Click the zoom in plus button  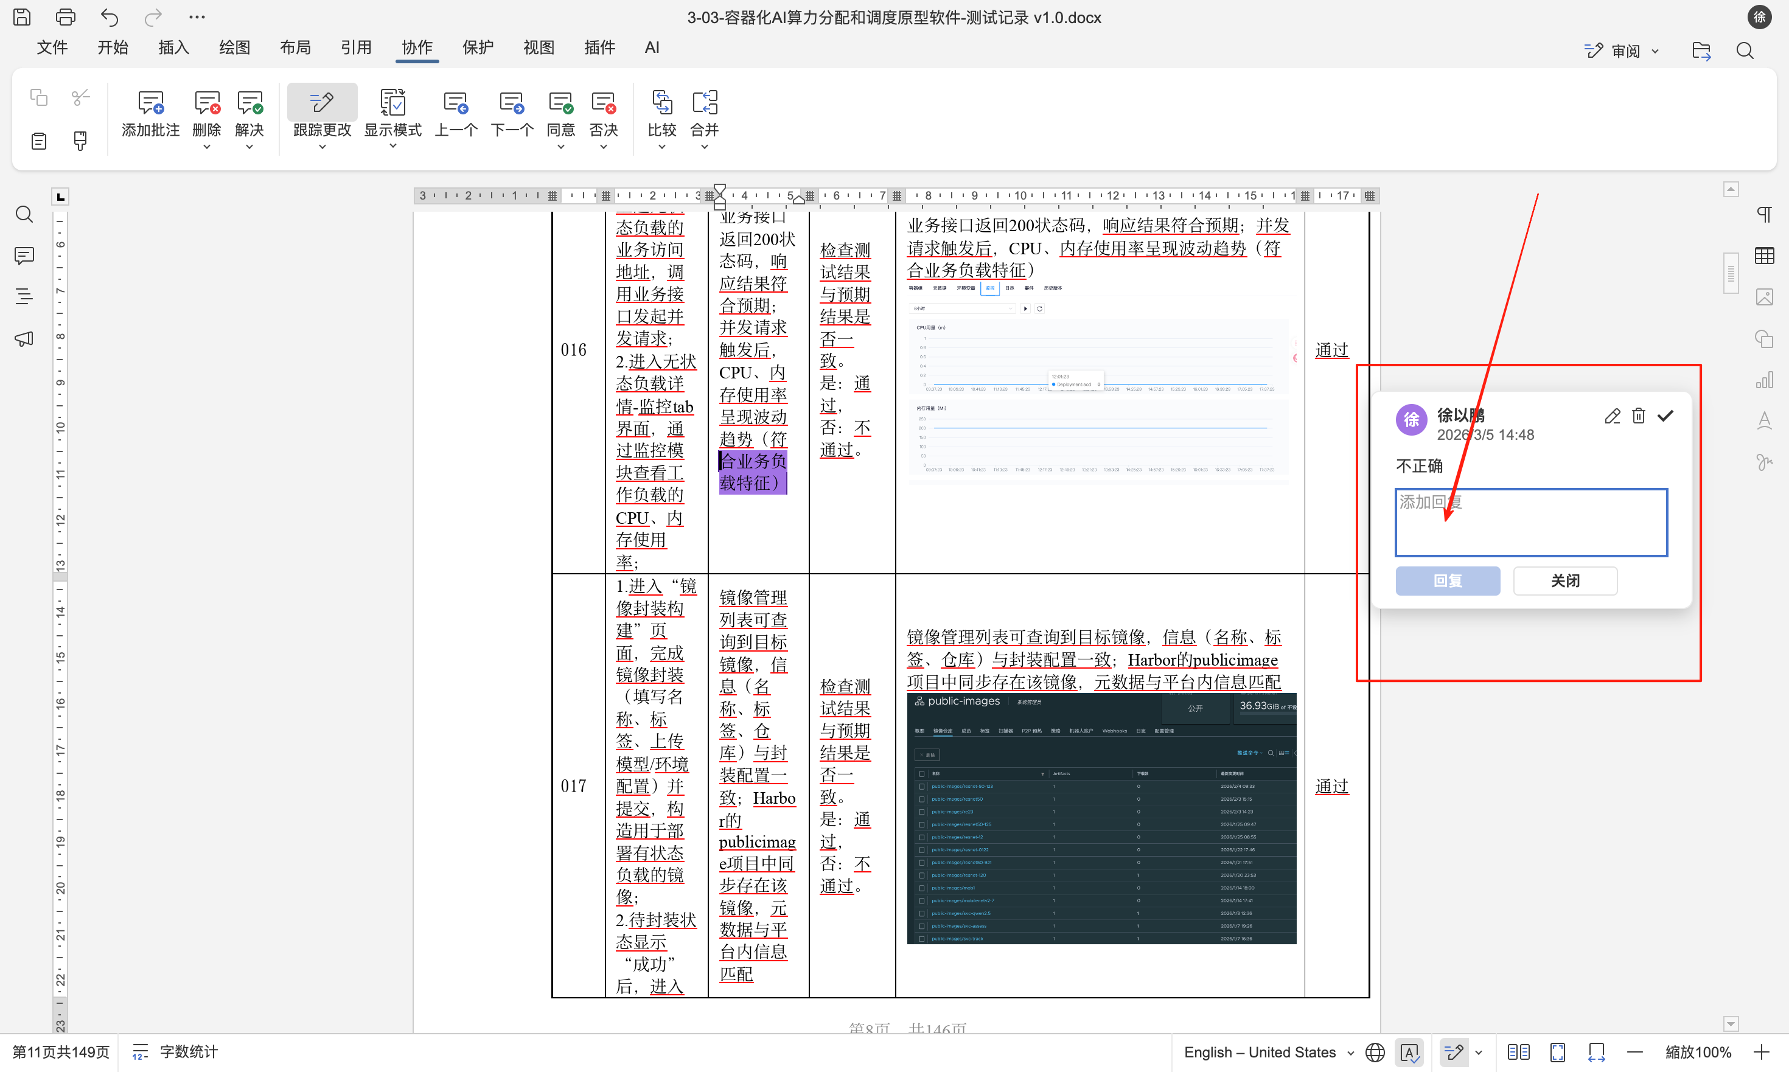[1761, 1052]
